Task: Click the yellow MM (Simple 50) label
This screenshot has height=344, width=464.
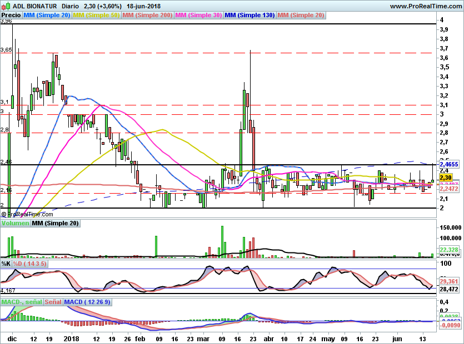Action: pos(96,15)
